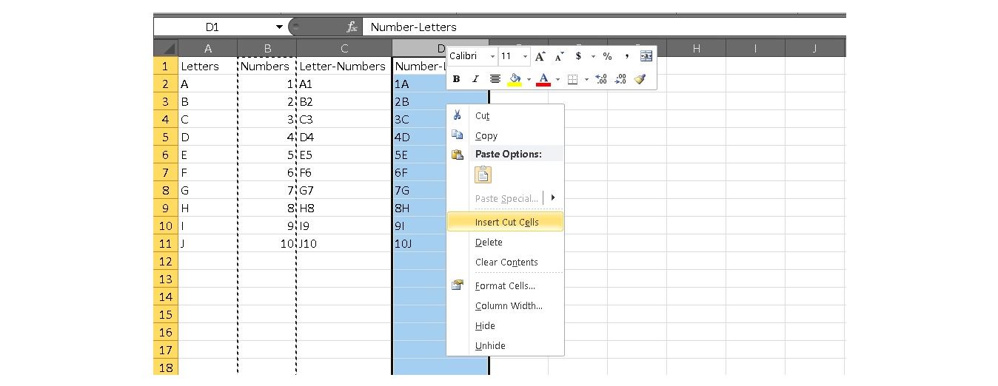Click cell containing H8
The height and width of the screenshot is (386, 998).
click(x=345, y=208)
